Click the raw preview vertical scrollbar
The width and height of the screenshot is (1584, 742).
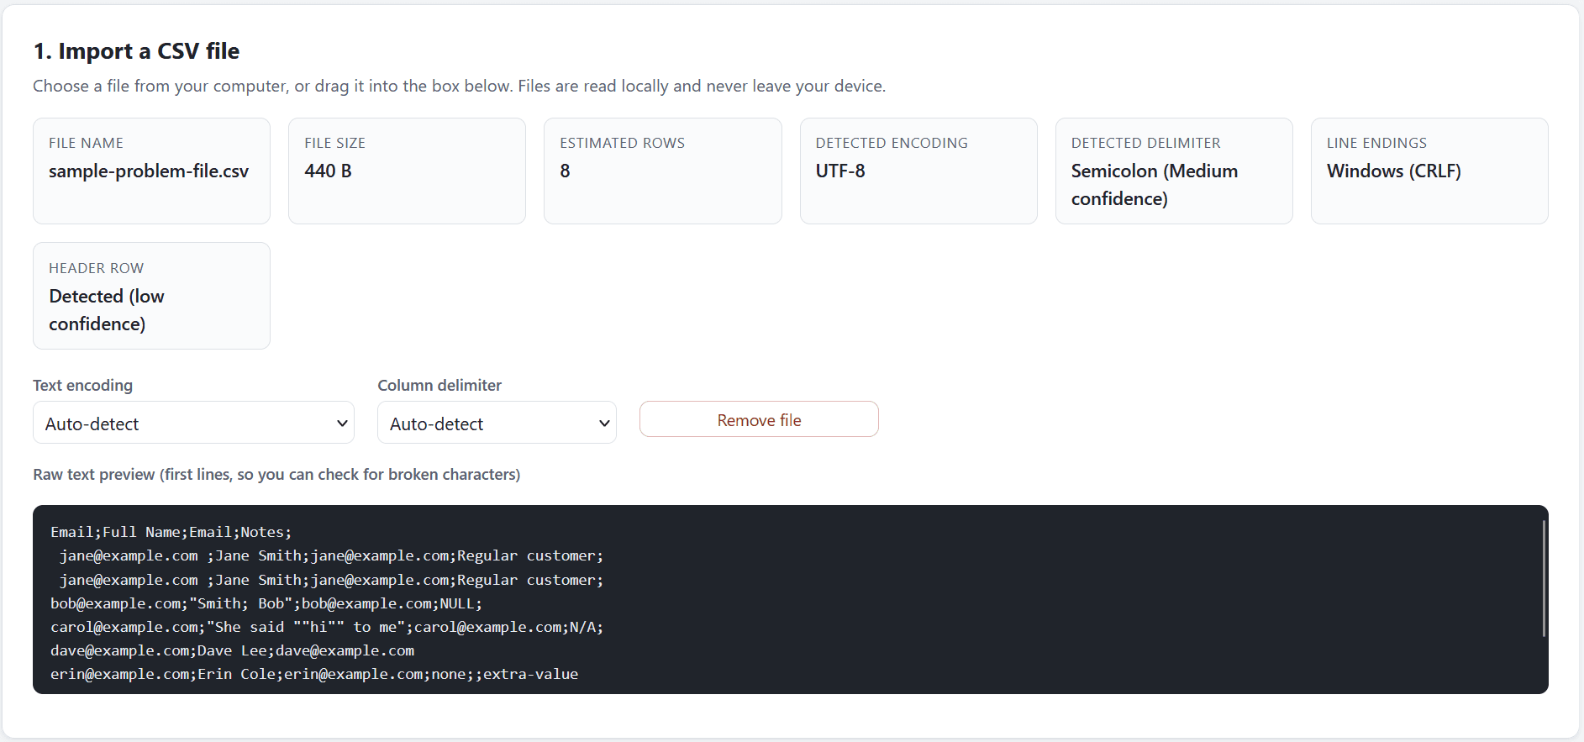(1544, 578)
